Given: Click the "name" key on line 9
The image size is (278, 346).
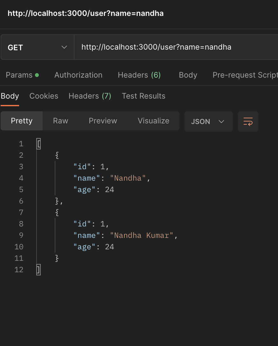Looking at the screenshot, I should tap(87, 235).
